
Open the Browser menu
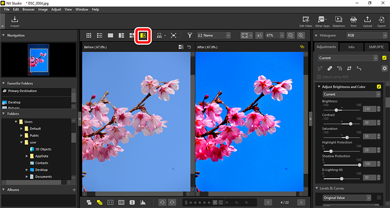[28, 10]
